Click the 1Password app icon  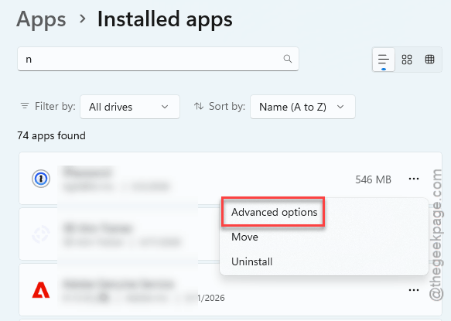click(x=41, y=179)
